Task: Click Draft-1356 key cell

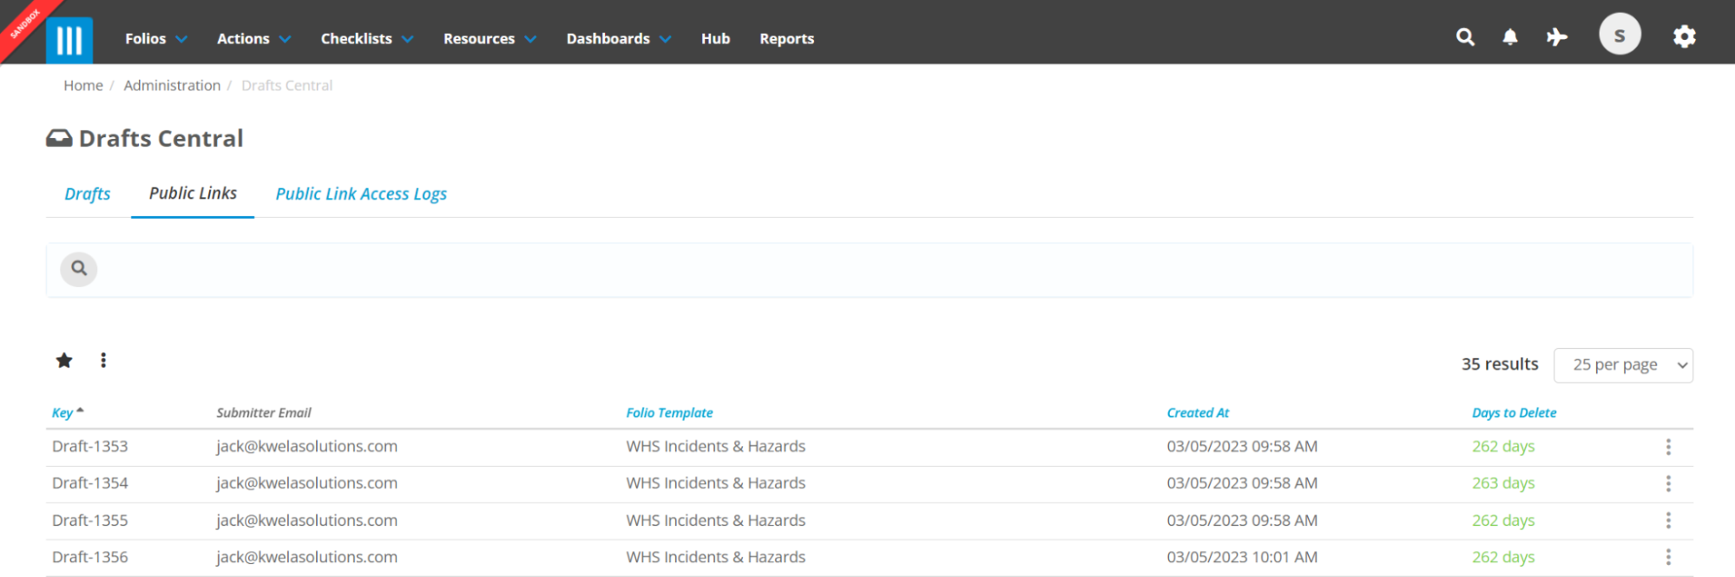Action: pos(89,557)
